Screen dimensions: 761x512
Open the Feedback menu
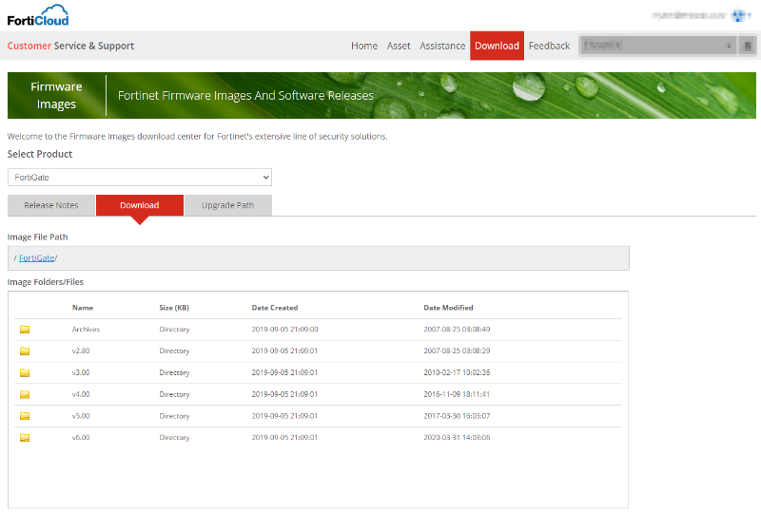(550, 46)
